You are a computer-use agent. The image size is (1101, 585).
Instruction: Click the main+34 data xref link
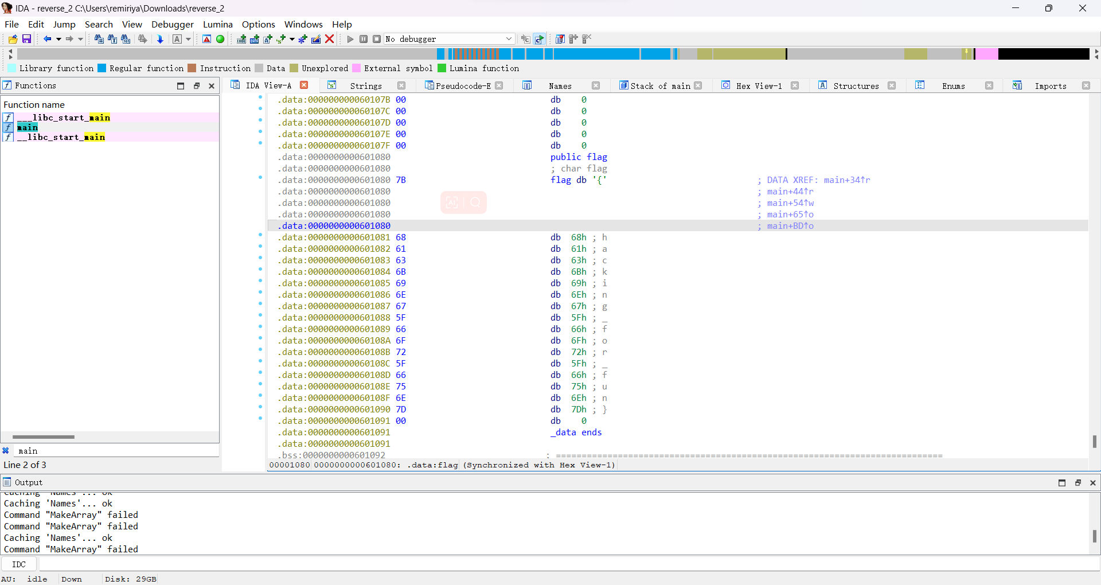[846, 180]
